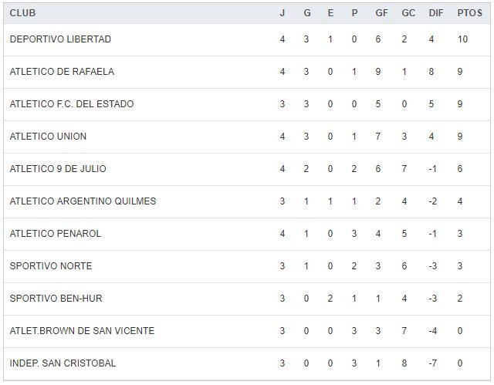Select ATLET.BROWN DE SAN VICENTE
This screenshot has height=385, width=494.
(82, 331)
